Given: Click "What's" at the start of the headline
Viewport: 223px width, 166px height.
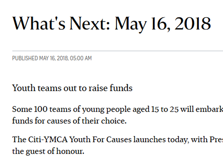Looking at the screenshot, I should (39, 23).
